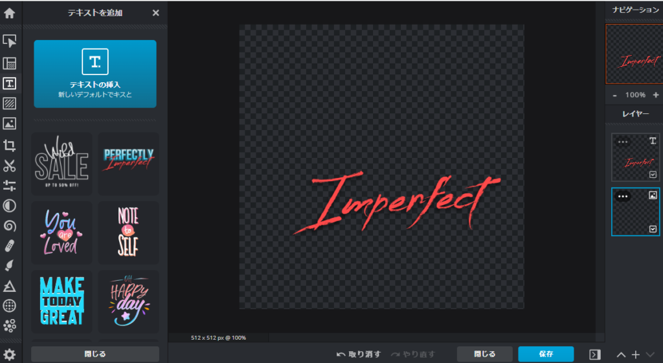
Task: Toggle visibility of Imperfect text layer
Action: [x=653, y=175]
